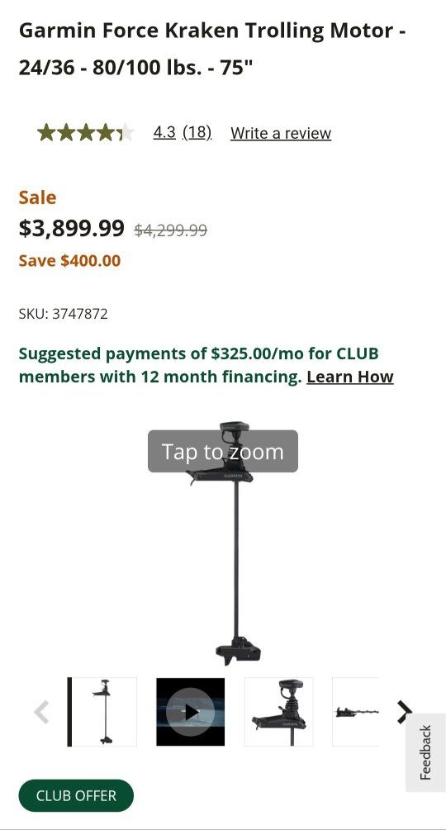Click the star rating icons

pyautogui.click(x=86, y=132)
